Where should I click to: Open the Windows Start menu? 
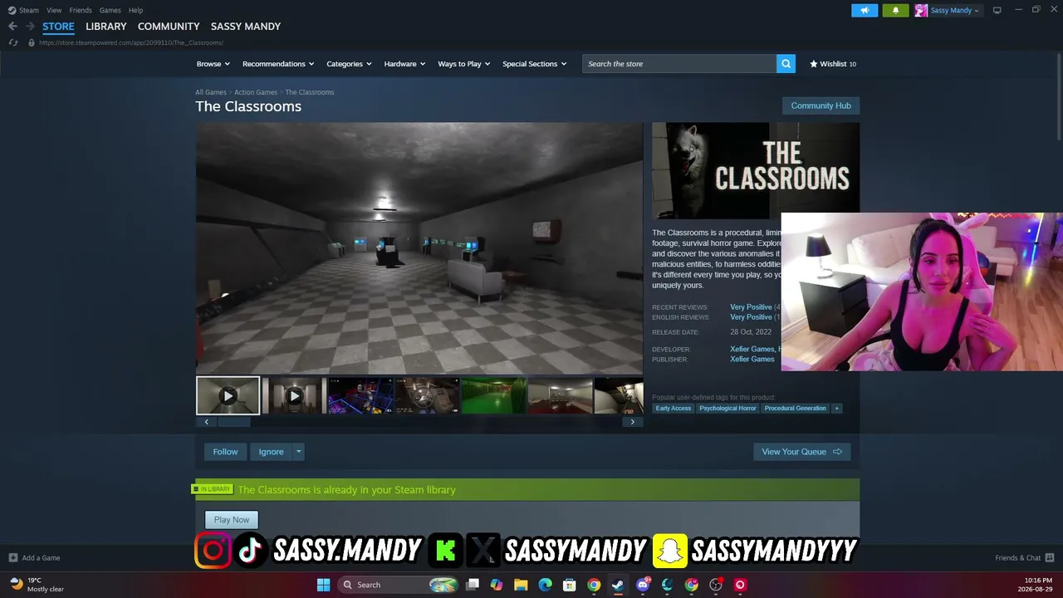[323, 585]
